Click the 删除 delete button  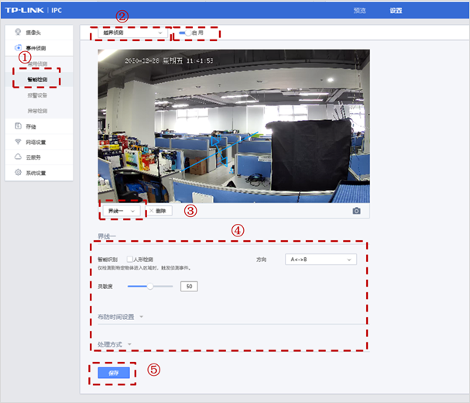coord(158,211)
